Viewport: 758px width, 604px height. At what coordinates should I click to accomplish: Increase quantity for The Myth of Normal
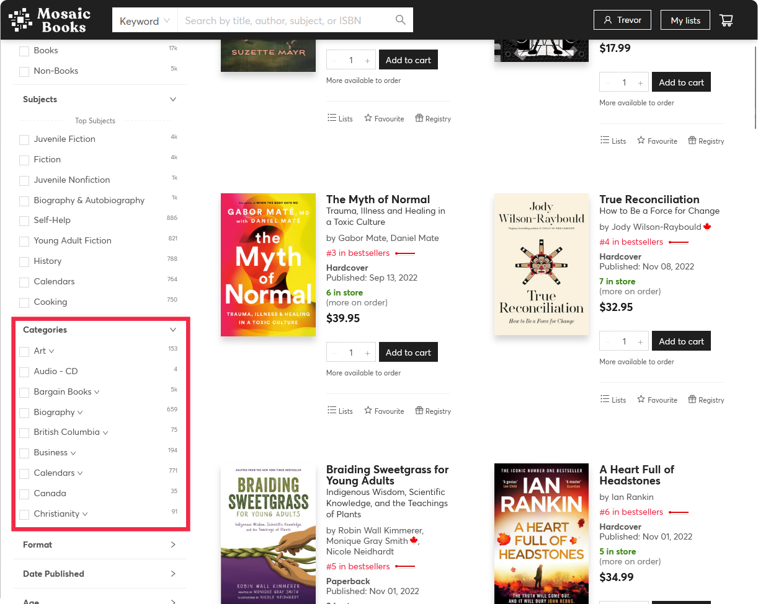[367, 352]
